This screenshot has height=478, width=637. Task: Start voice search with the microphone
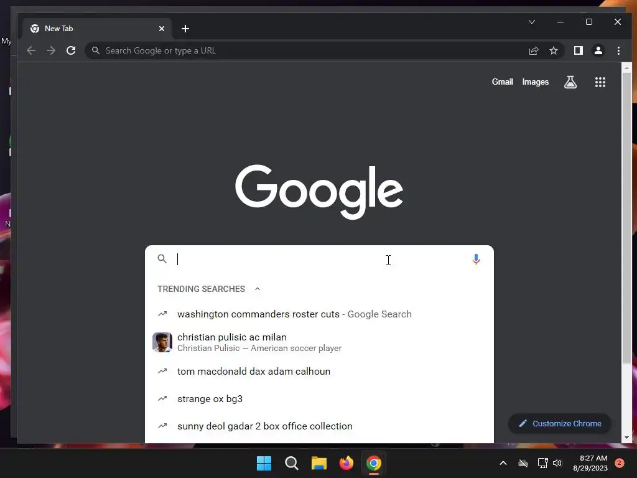[x=476, y=259]
